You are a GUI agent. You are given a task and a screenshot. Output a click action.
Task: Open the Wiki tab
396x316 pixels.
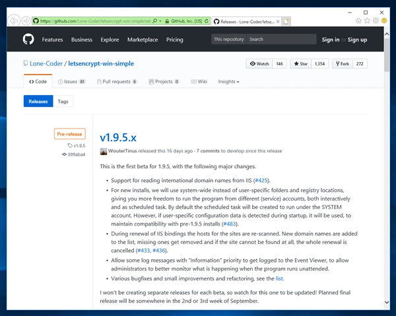coord(199,82)
